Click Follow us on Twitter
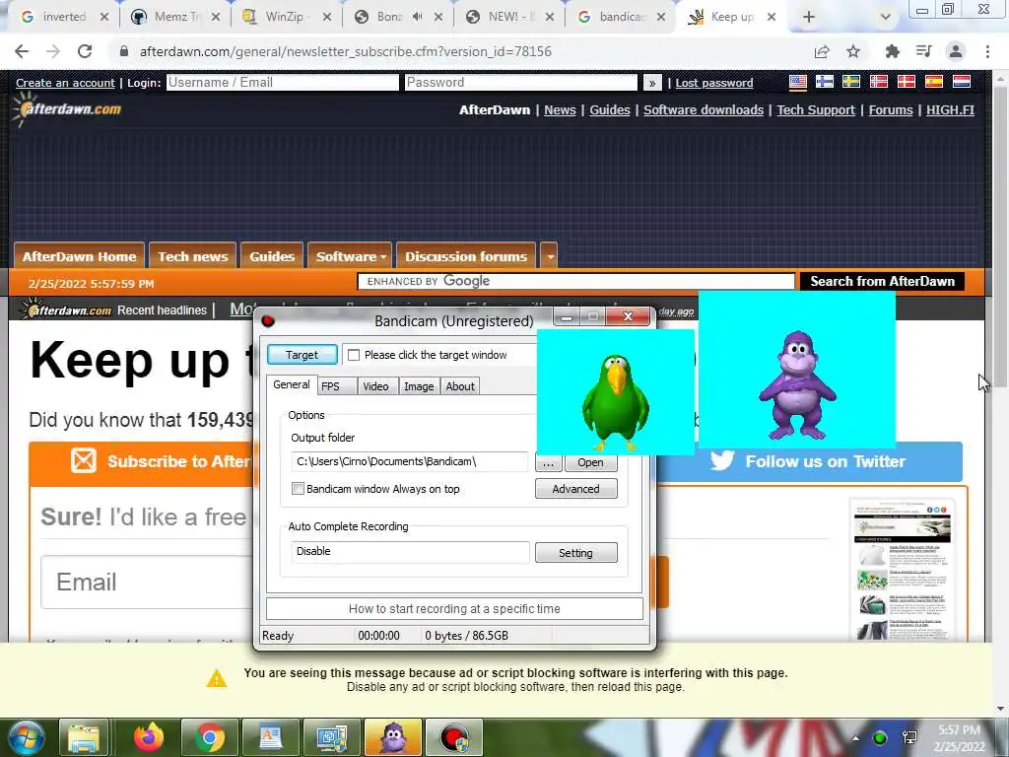Viewport: 1009px width, 757px height. coord(808,461)
